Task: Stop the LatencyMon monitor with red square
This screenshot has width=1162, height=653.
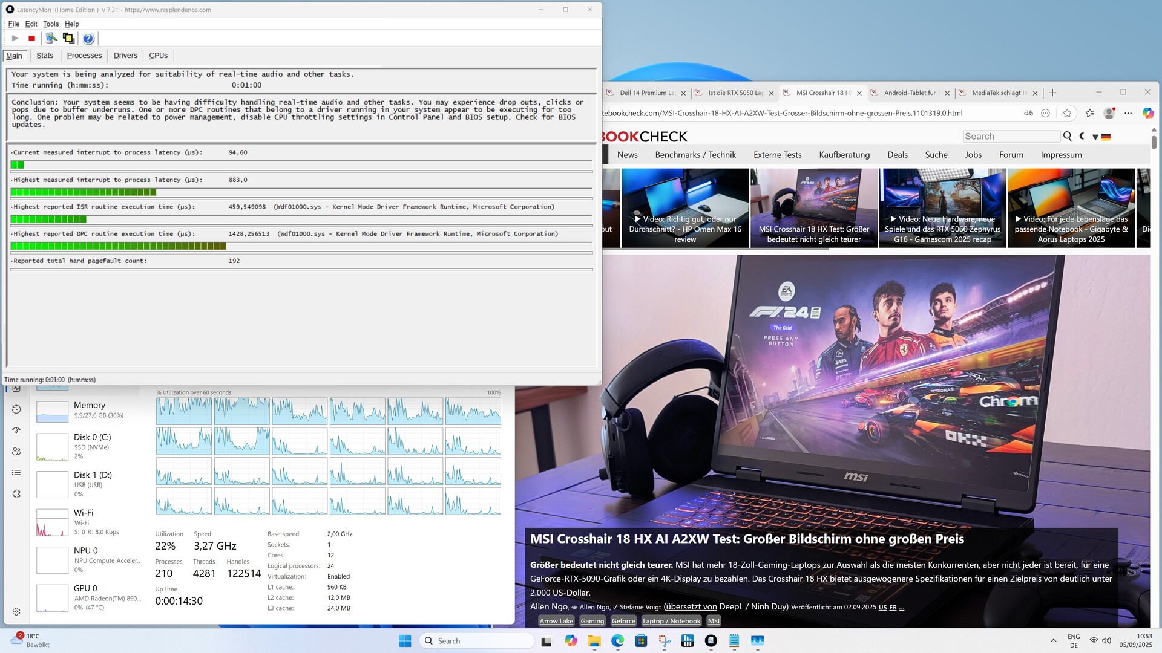Action: coord(32,39)
